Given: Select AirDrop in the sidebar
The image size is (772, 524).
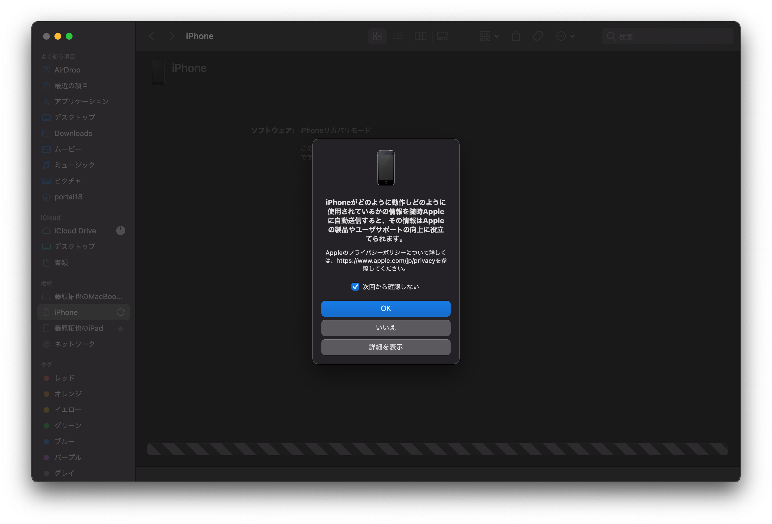Looking at the screenshot, I should (67, 70).
